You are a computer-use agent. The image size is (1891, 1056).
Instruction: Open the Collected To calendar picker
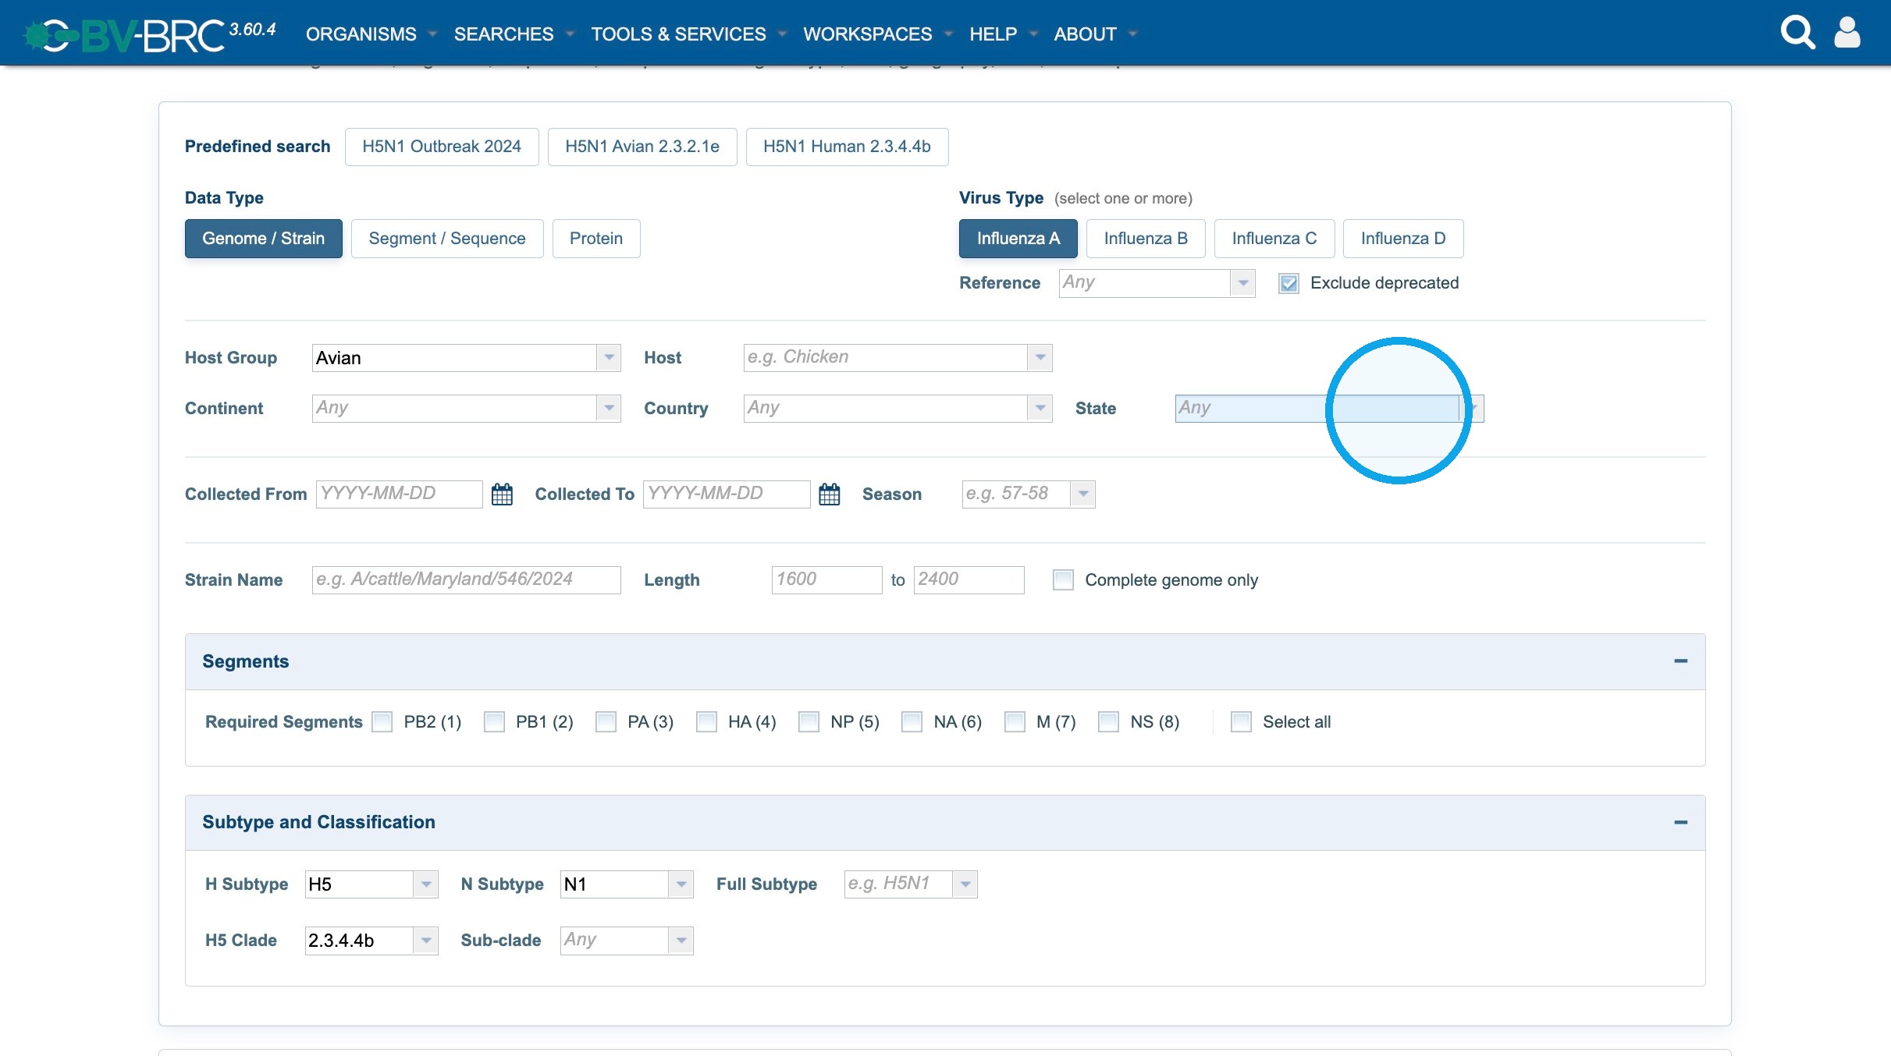830,494
